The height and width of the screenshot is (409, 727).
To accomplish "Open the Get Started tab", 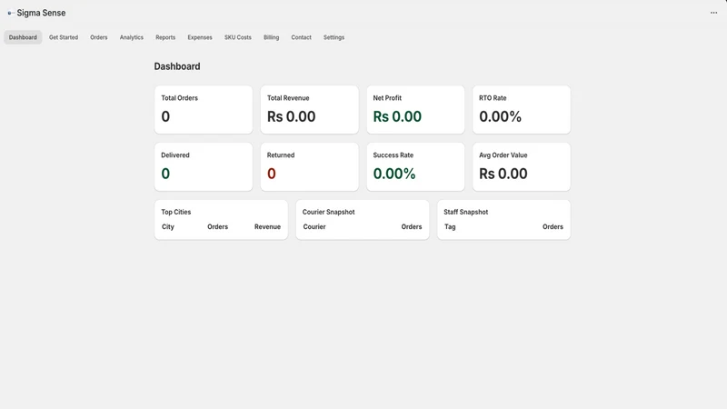I will tap(64, 37).
